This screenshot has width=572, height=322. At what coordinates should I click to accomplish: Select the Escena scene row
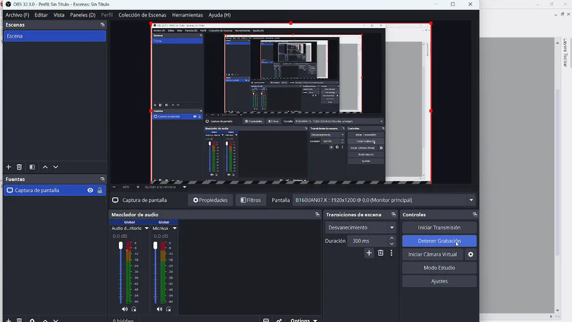pos(55,36)
